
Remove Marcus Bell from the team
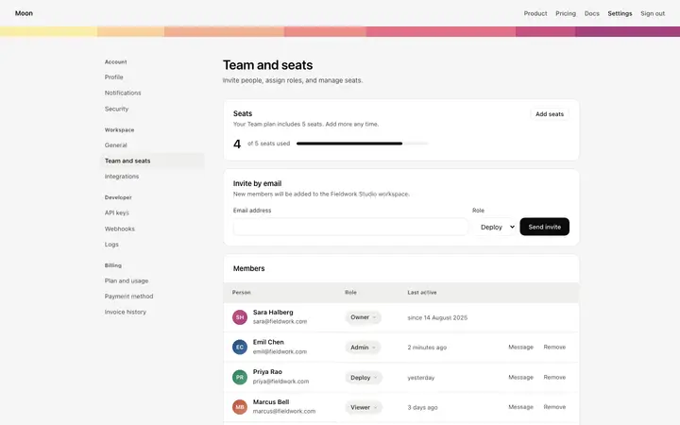pos(554,407)
